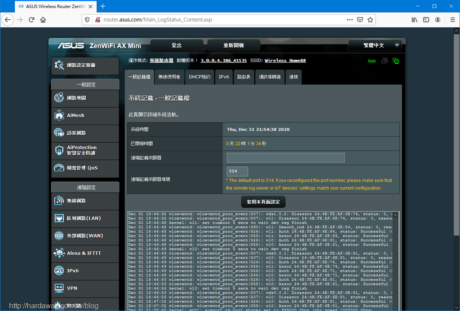The width and height of the screenshot is (460, 311).
Task: Switch to the 無線使用者 tab
Action: 169,77
